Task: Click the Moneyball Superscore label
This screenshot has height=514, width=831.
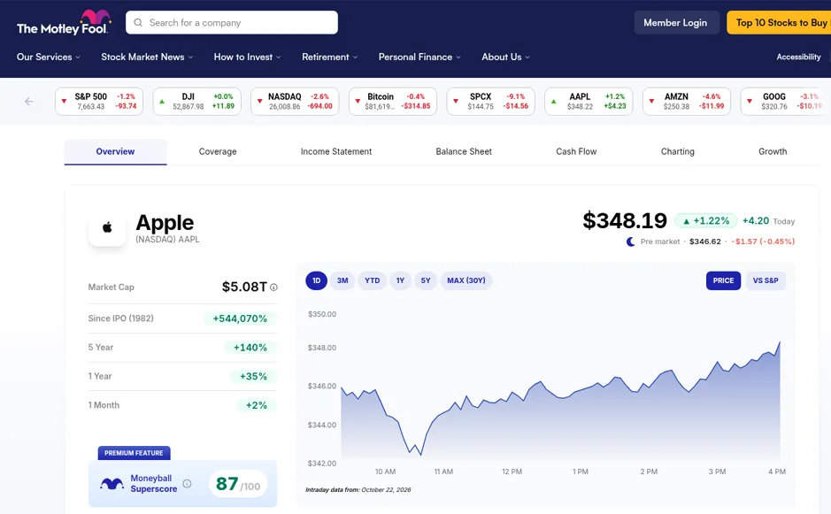Action: 154,483
